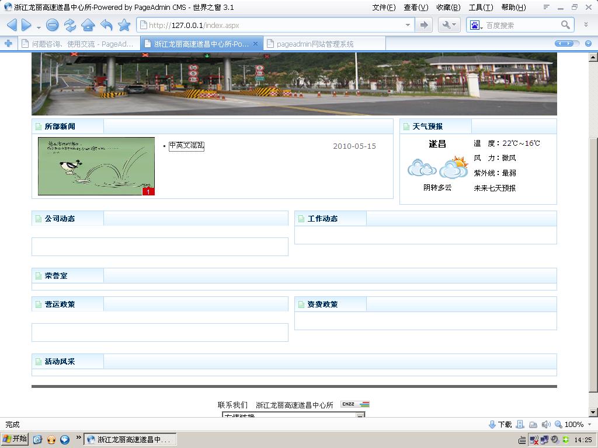Click the 资费政策 section heading

(x=322, y=304)
